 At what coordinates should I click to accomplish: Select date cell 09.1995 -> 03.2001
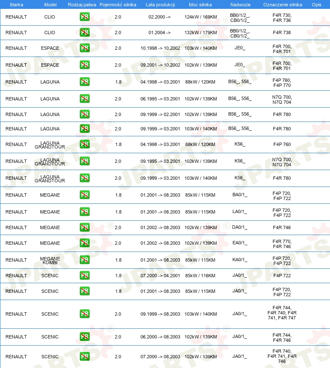click(x=160, y=162)
